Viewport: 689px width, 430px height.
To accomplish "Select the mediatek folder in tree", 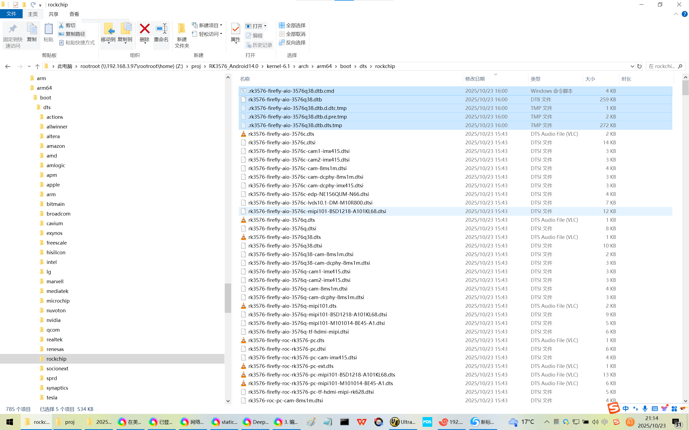I will [x=57, y=291].
